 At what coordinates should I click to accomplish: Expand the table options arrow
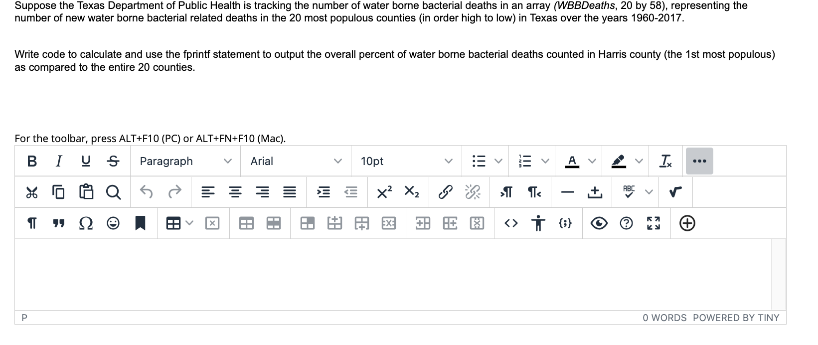(189, 223)
